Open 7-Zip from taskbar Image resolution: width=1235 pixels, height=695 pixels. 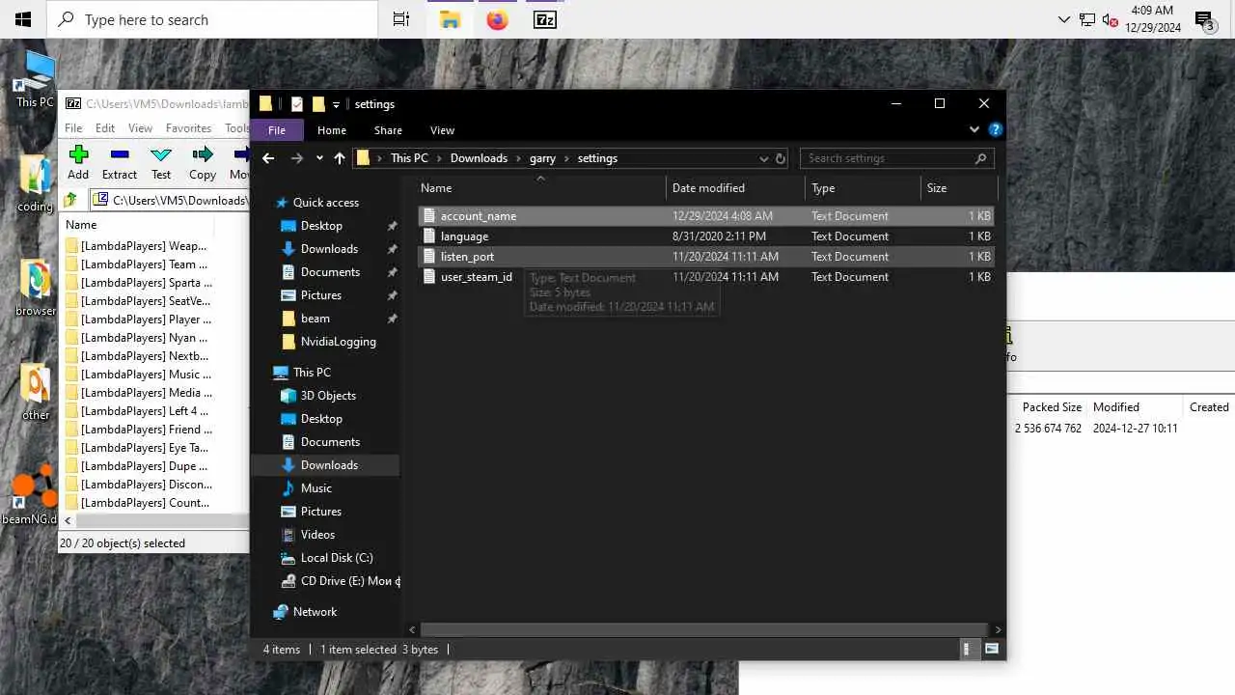click(x=544, y=19)
